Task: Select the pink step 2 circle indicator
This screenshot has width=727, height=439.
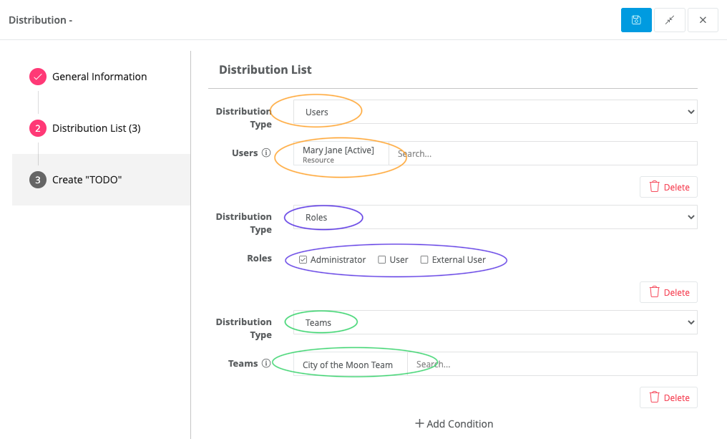Action: coord(37,127)
